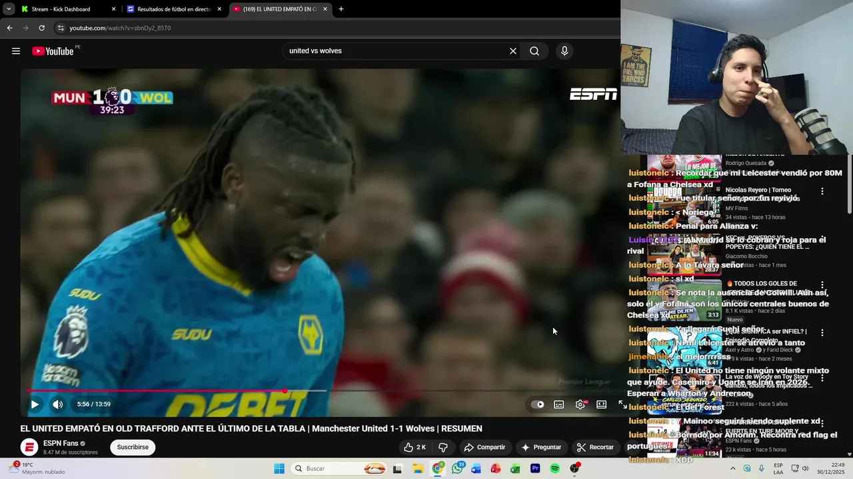Go back in the browser
This screenshot has width=853, height=479.
(x=9, y=28)
